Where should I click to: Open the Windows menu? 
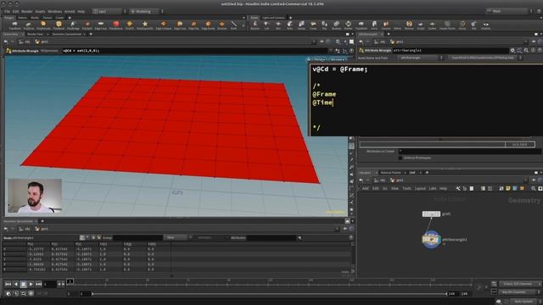pyautogui.click(x=54, y=11)
